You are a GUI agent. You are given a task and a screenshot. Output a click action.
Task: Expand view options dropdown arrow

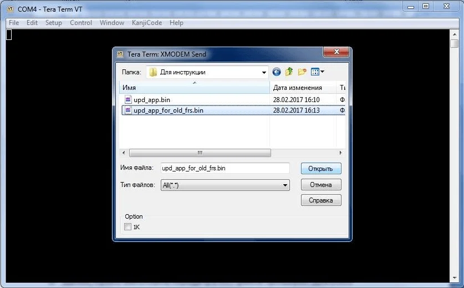tap(322, 72)
